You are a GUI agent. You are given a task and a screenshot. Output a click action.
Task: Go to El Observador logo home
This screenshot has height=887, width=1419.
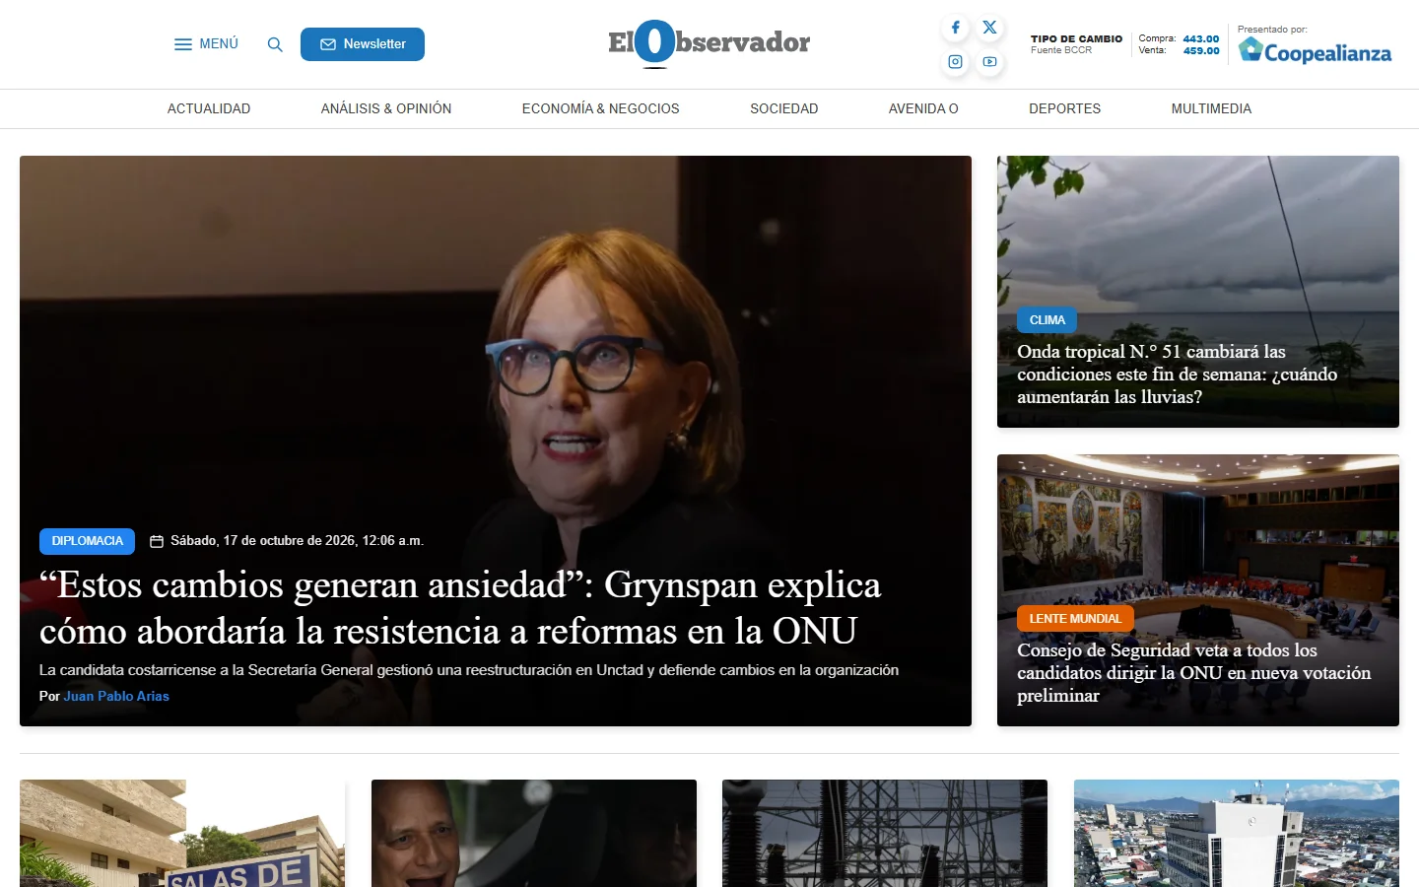(709, 43)
